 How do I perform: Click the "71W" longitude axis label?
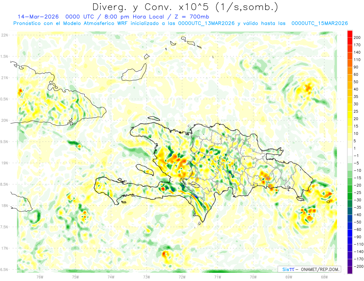point(217,277)
